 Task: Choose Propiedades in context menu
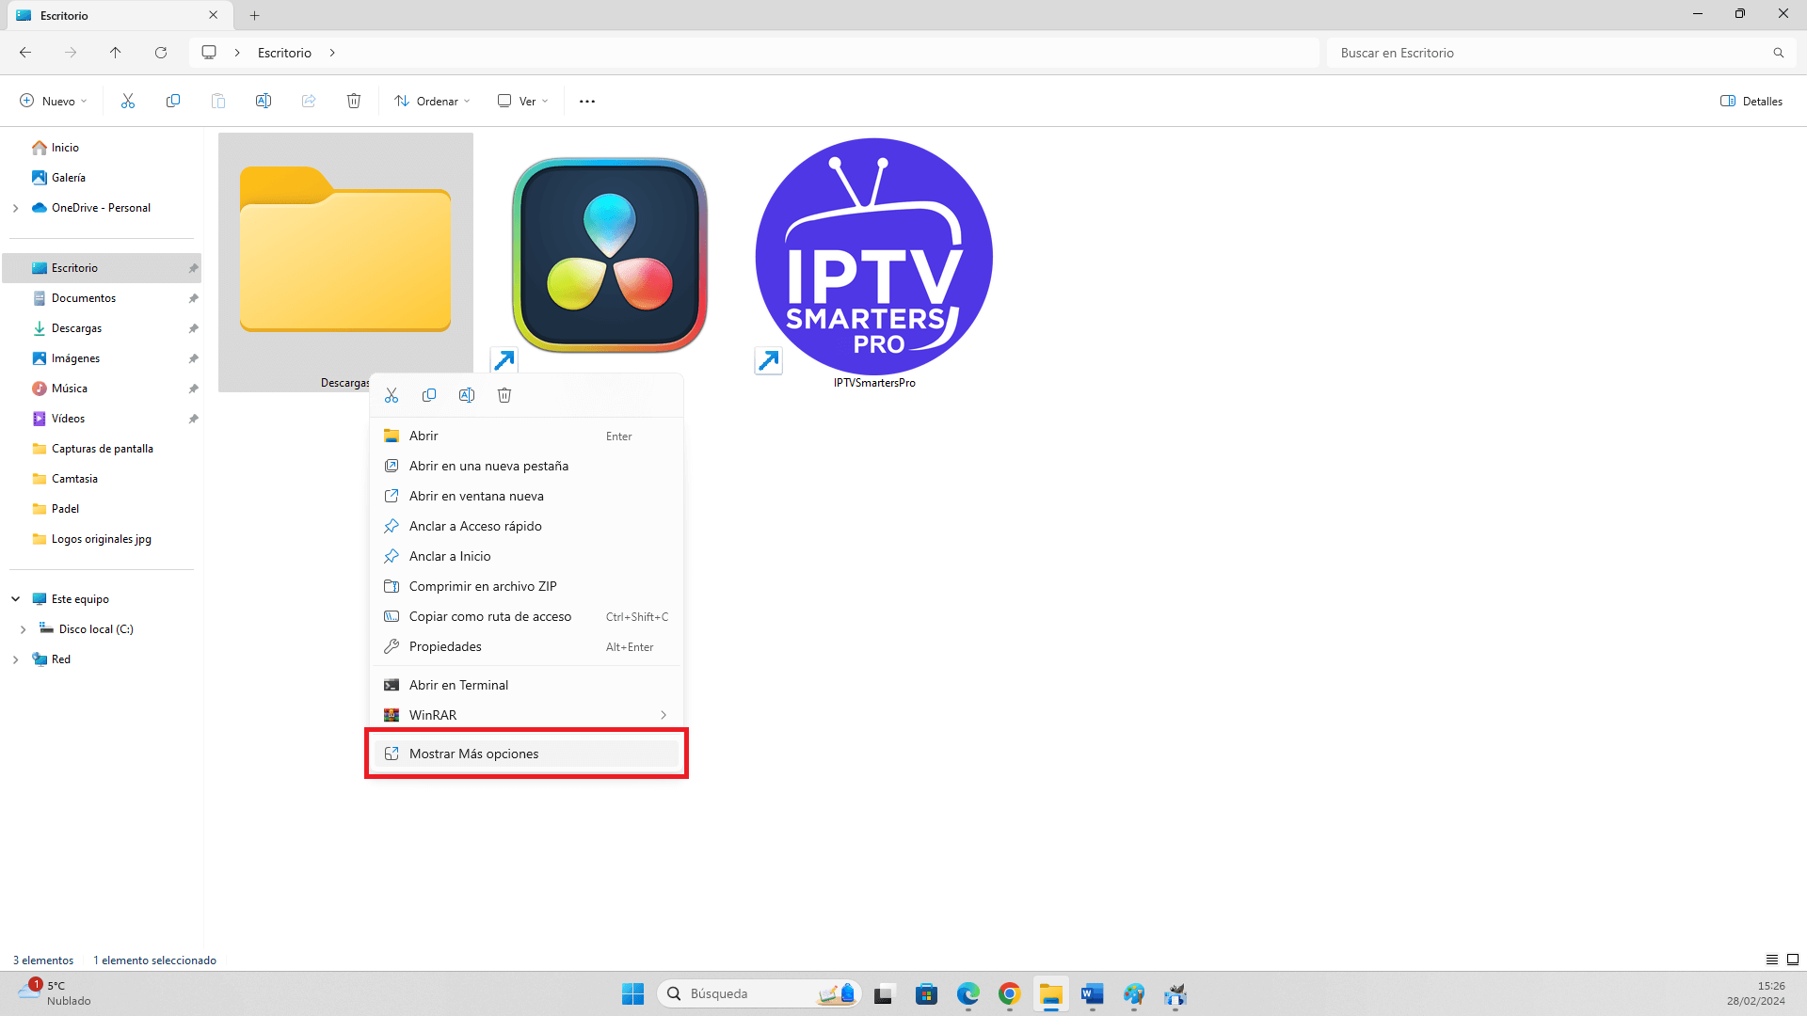[x=526, y=646]
